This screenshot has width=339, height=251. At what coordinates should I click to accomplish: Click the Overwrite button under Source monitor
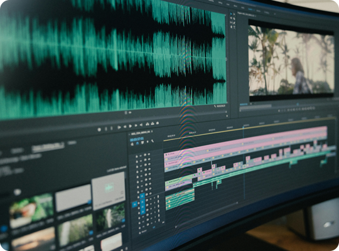click(x=153, y=124)
